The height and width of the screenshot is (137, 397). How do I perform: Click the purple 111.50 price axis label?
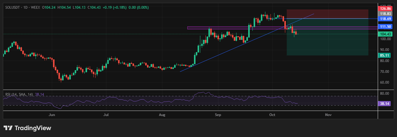pyautogui.click(x=386, y=27)
